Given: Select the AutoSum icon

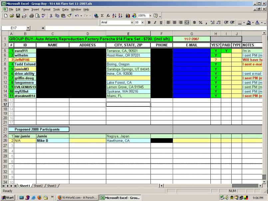Looking at the screenshot, I should pyautogui.click(x=102, y=15).
